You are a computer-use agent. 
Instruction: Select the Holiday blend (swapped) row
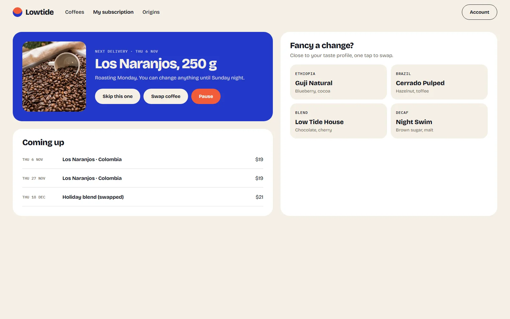click(143, 197)
